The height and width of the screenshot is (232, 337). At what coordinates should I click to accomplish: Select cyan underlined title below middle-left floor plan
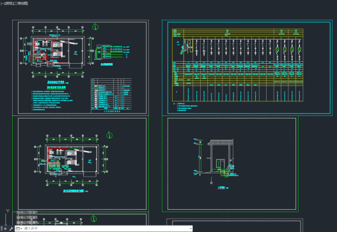pos(74,191)
